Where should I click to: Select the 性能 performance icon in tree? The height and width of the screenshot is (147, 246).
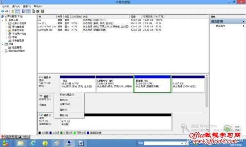(x=10, y=37)
